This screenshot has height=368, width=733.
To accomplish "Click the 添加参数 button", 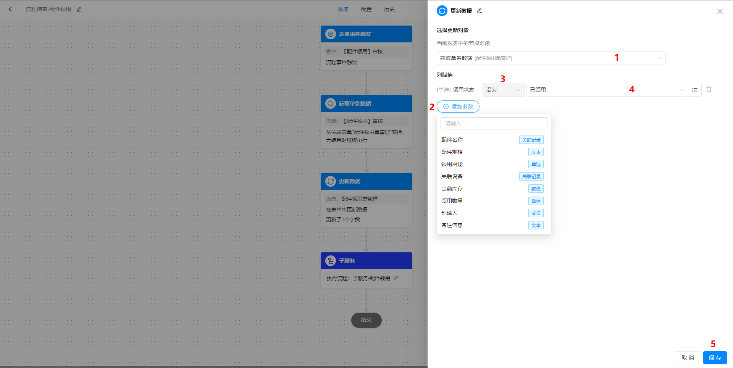I will pos(458,107).
